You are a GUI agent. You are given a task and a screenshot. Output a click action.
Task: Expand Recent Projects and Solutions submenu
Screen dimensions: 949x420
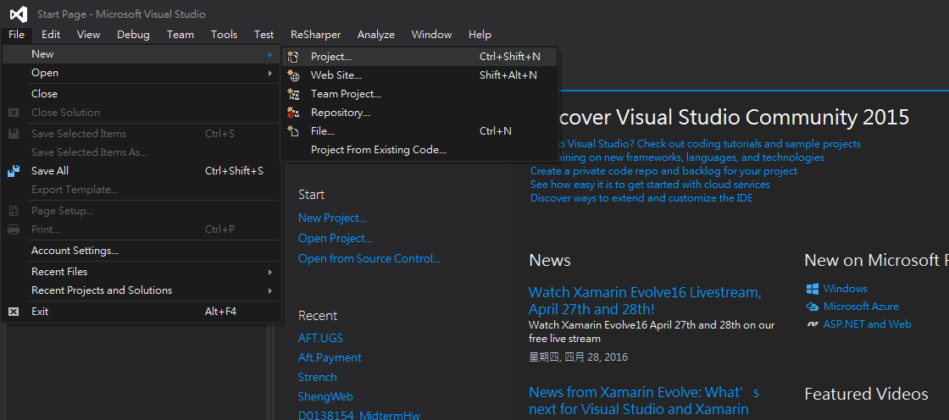coord(269,290)
